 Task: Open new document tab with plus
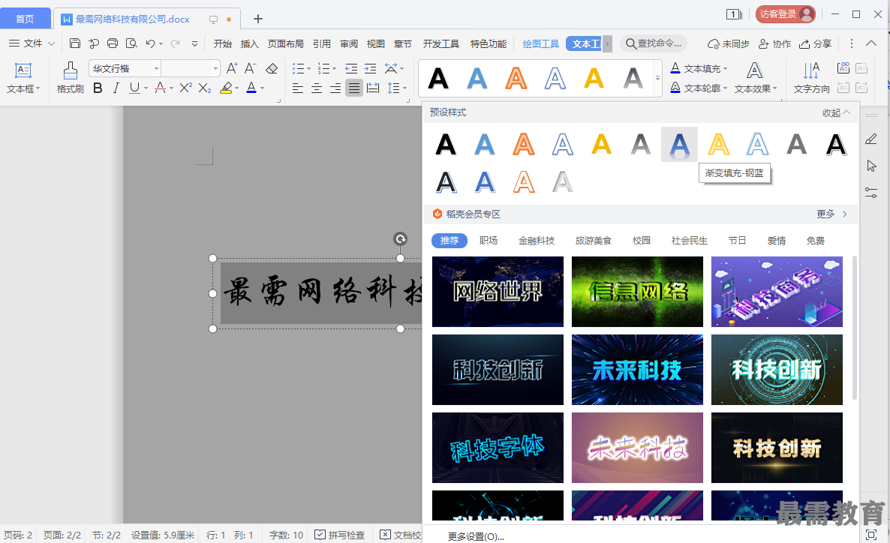(x=257, y=19)
